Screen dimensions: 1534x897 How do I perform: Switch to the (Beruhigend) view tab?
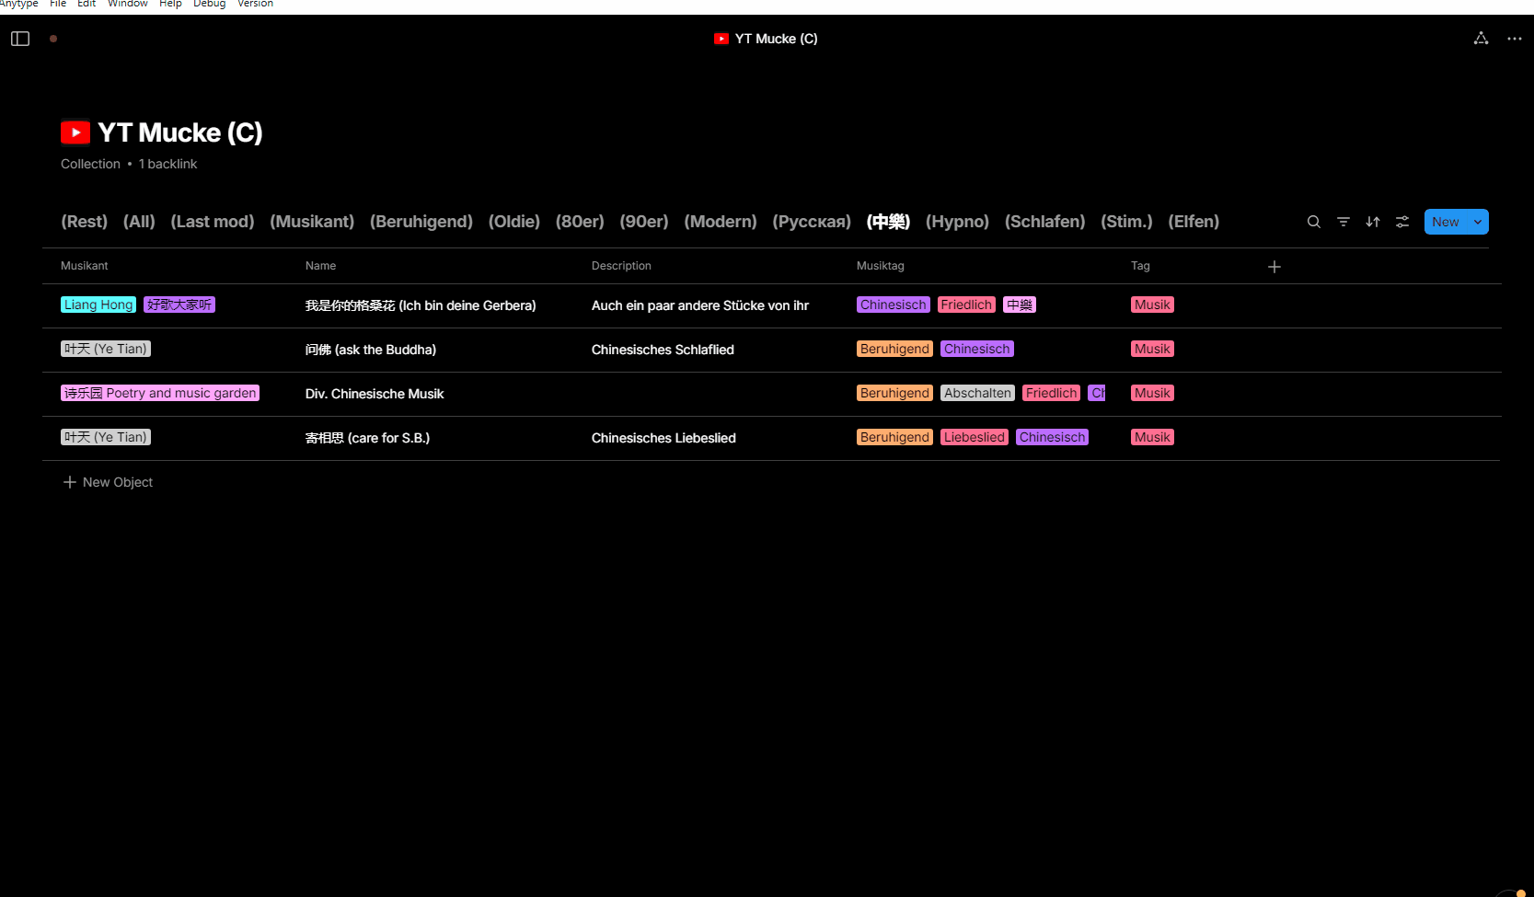pos(421,222)
